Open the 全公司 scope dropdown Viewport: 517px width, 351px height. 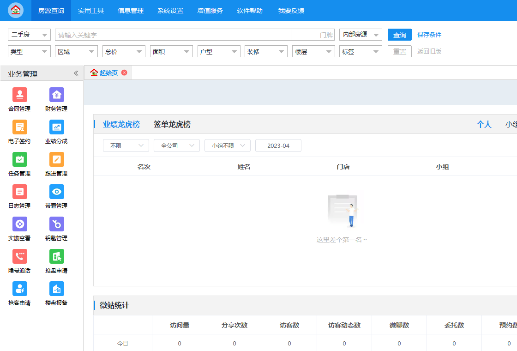pyautogui.click(x=177, y=145)
